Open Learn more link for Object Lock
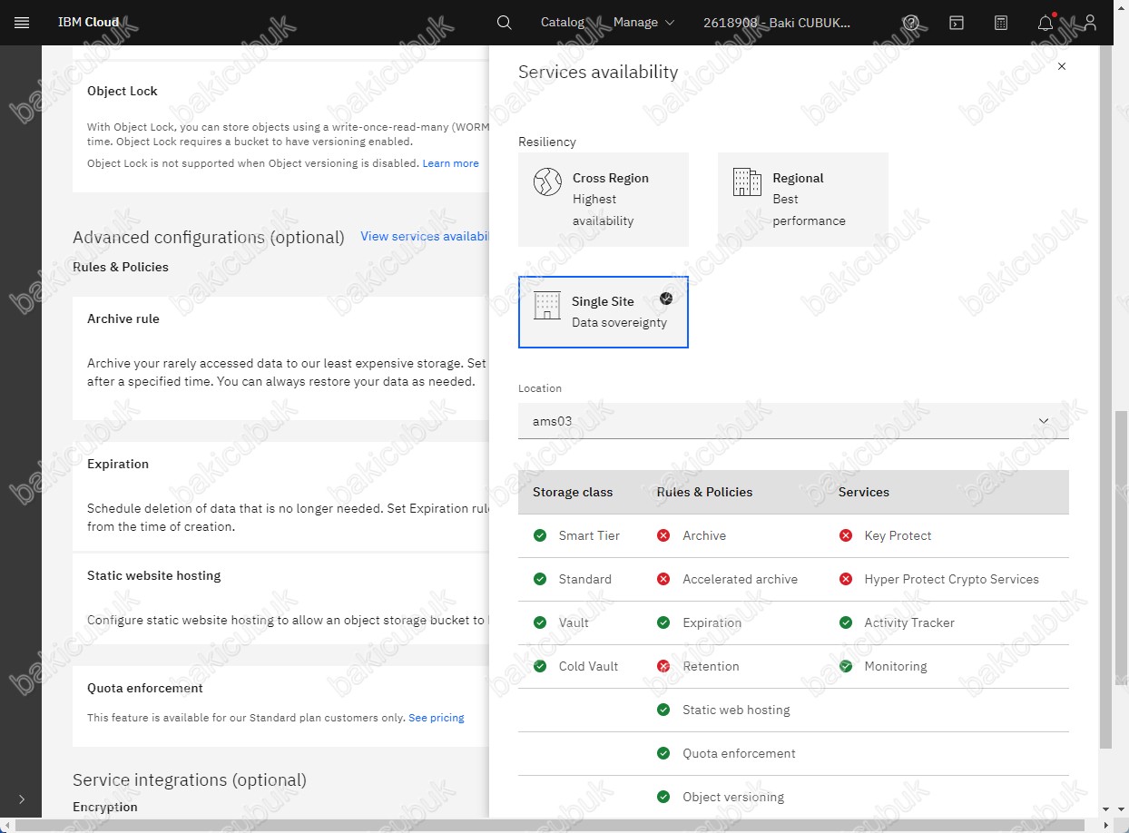1129x833 pixels. (x=450, y=163)
